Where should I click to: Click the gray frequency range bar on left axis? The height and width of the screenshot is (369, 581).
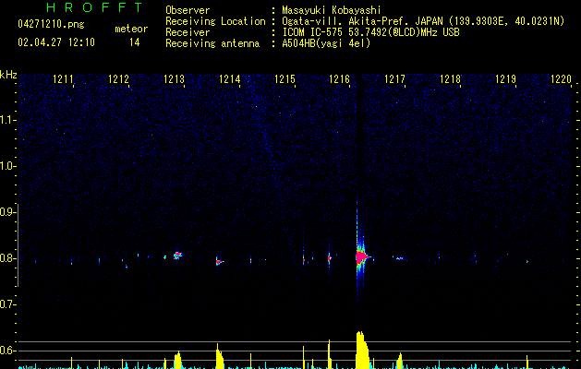[x=18, y=245]
